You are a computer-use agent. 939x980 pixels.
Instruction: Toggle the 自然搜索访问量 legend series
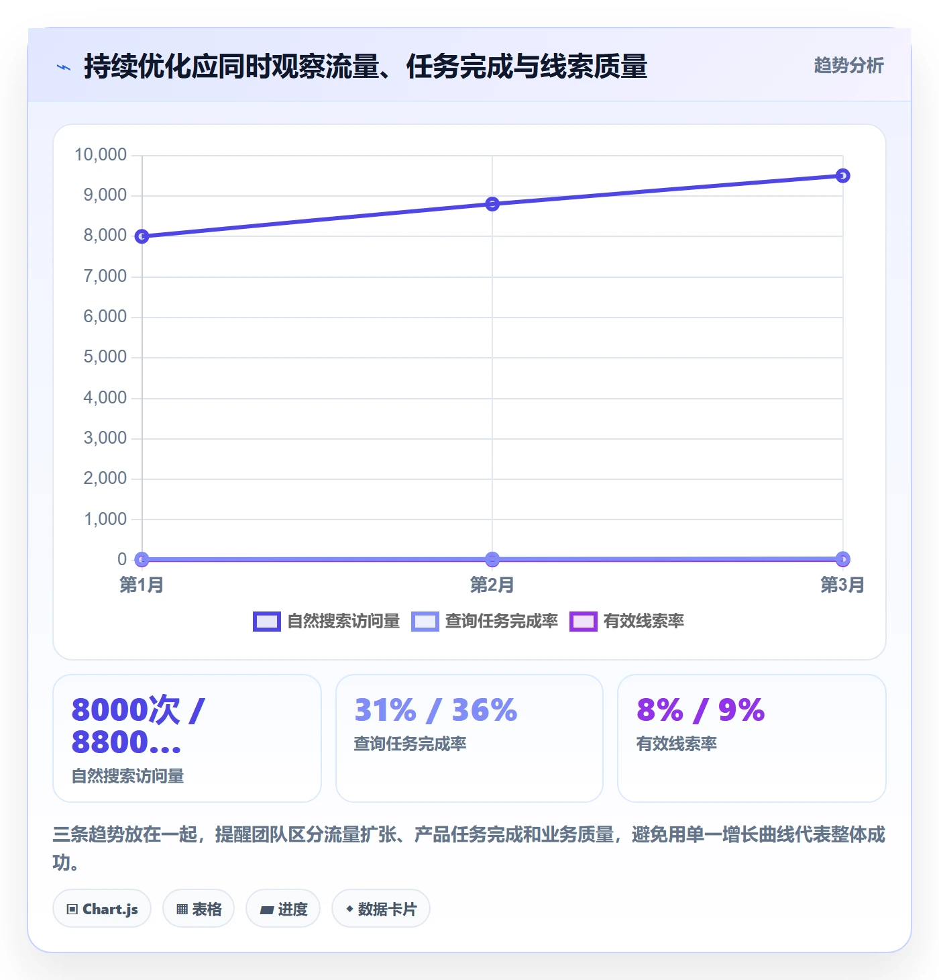click(x=326, y=622)
